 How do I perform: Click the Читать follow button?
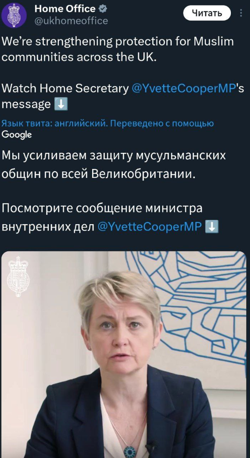click(207, 13)
